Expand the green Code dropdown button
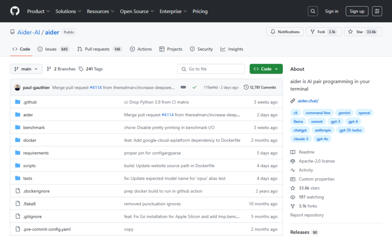 [266, 69]
